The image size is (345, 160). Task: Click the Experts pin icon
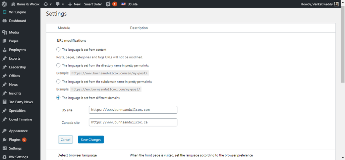pyautogui.click(x=4, y=59)
